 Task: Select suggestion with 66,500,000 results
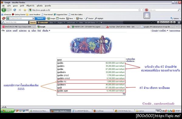tap(91, 63)
